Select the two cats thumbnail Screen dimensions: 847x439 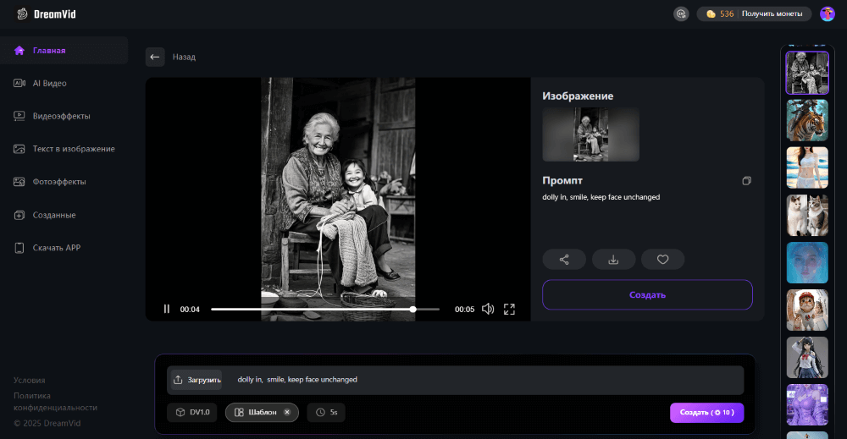(x=807, y=215)
